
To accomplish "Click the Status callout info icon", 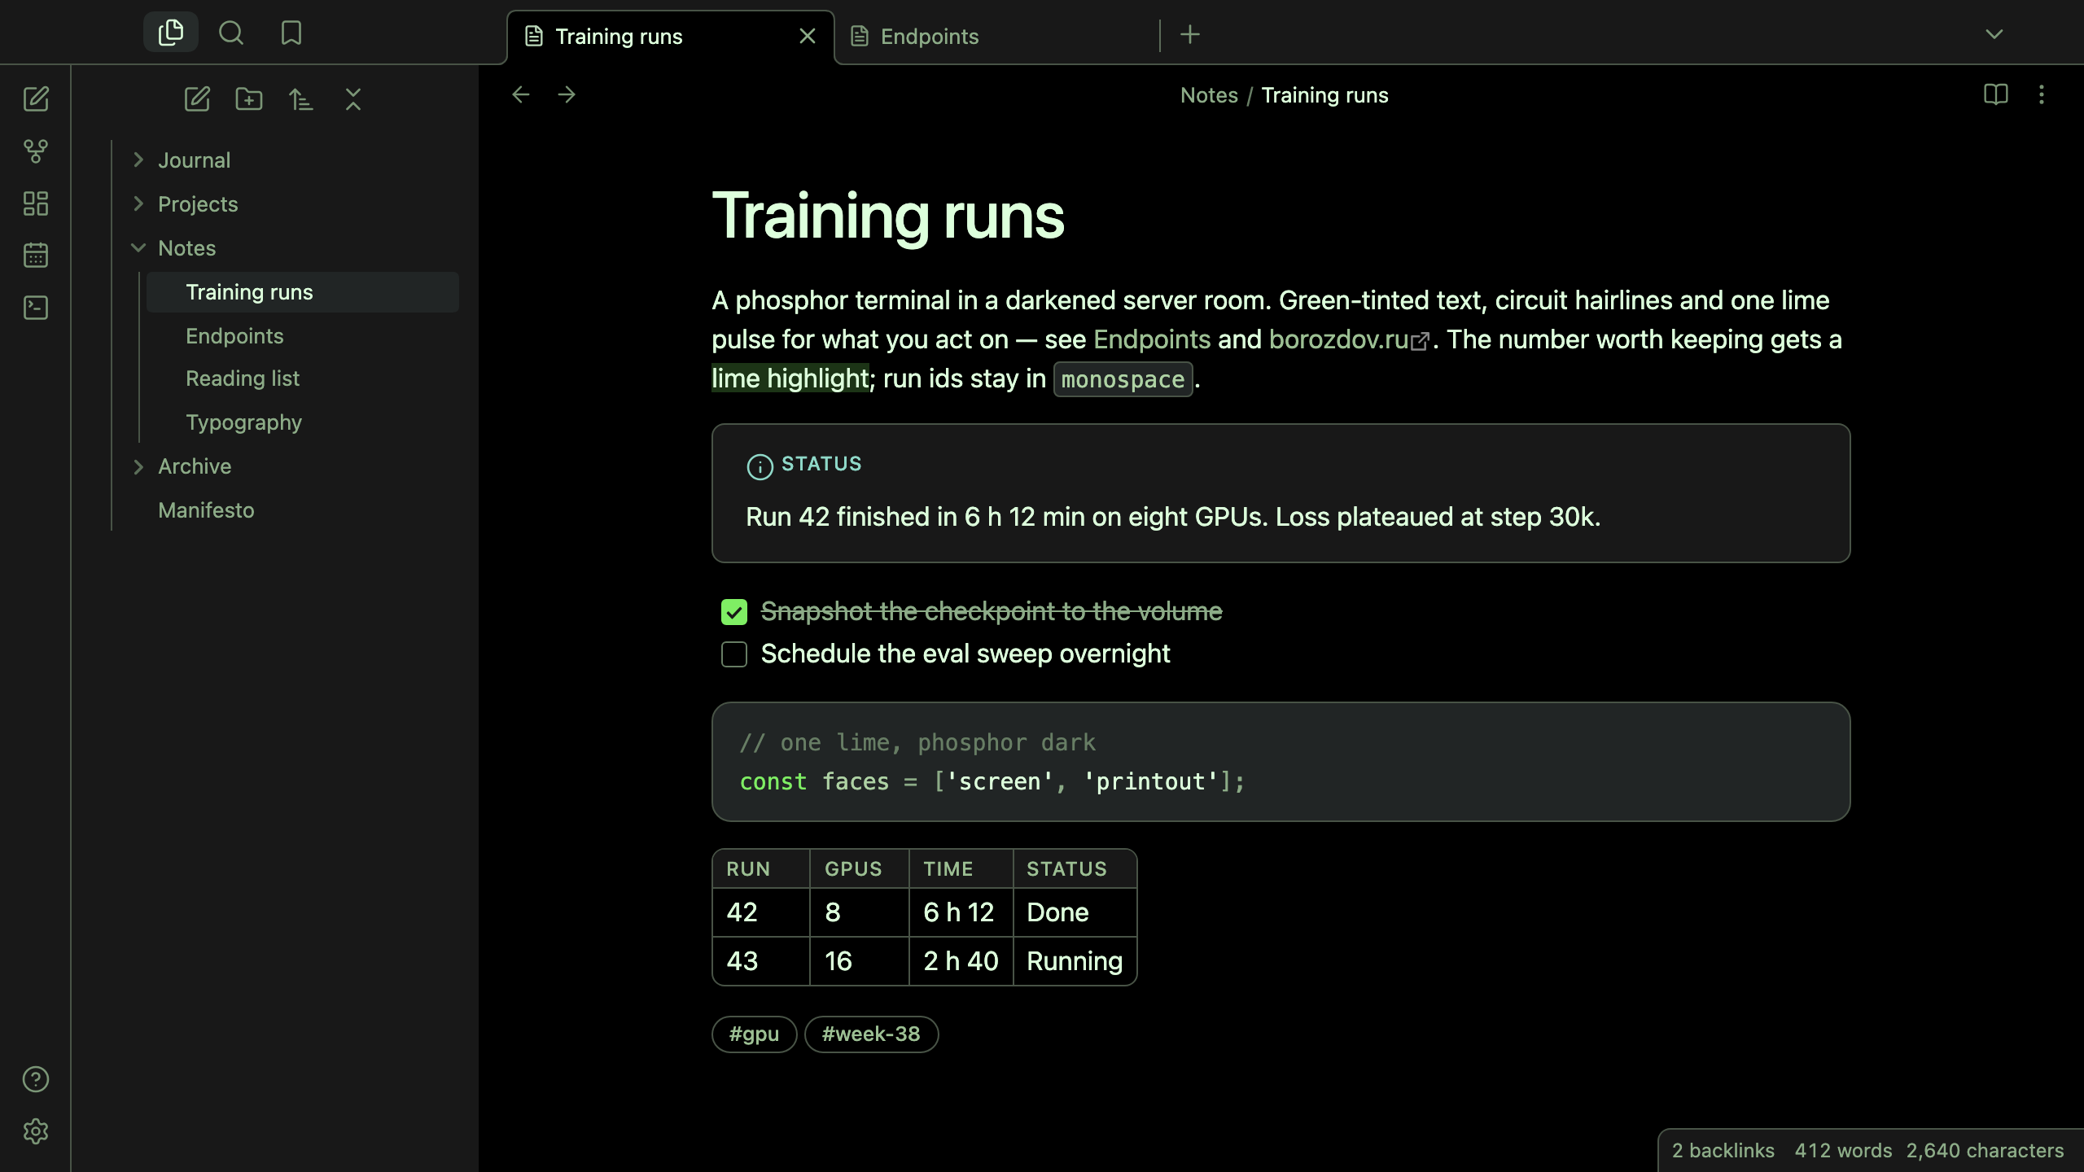I will [x=760, y=466].
